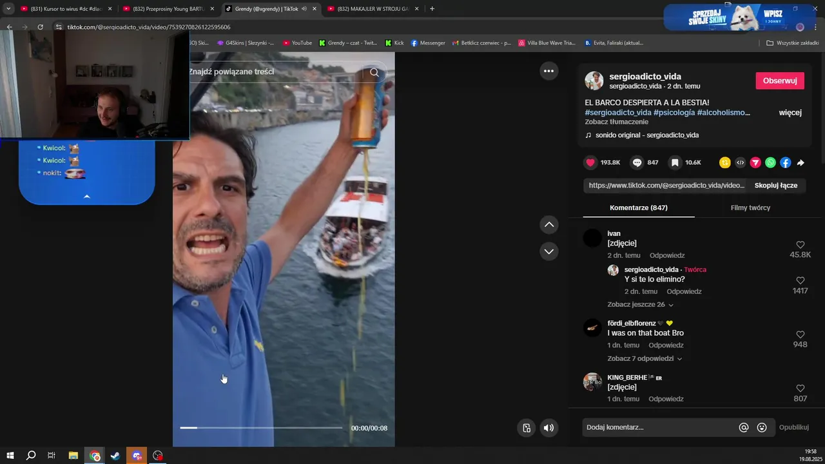Image resolution: width=825 pixels, height=464 pixels.
Task: Open the G4Skins bookmark
Action: tap(246, 43)
